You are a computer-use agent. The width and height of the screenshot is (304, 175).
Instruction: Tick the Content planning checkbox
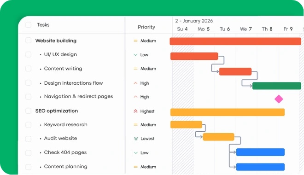pos(28,167)
